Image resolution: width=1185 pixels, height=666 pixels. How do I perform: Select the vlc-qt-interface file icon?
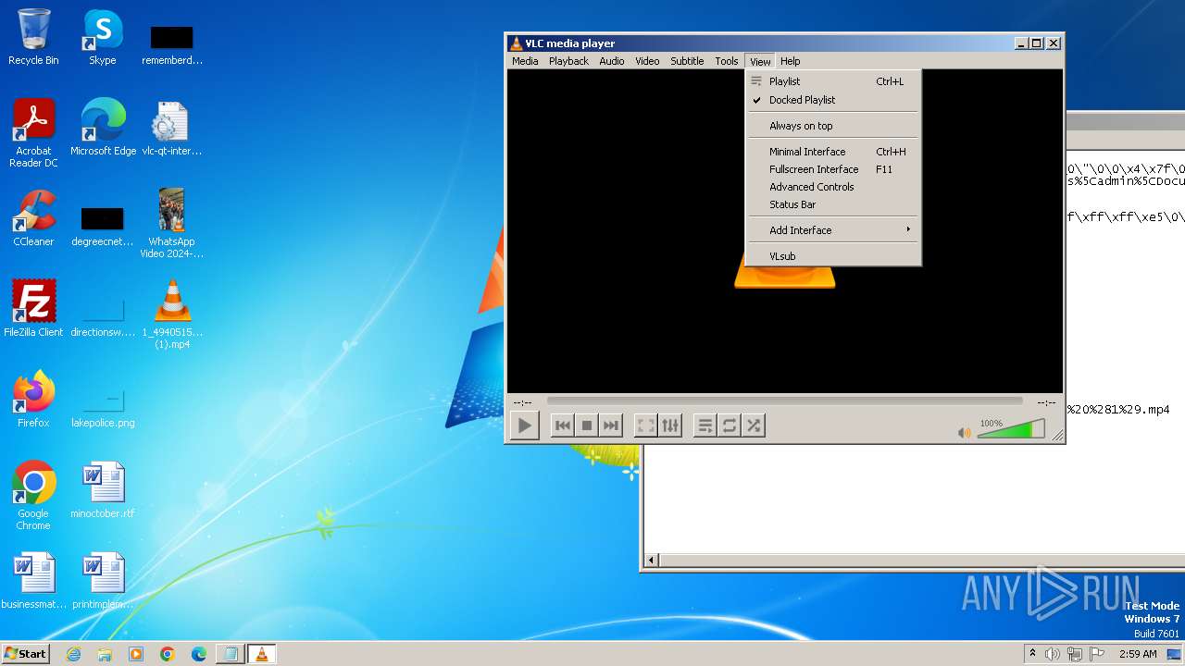click(171, 128)
